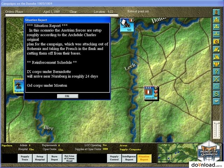This screenshot has width=224, height=168.
Task: Click the gold sheet with right arrow icon
Action: tap(216, 49)
